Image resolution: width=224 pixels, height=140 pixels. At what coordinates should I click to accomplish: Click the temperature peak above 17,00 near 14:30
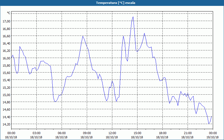click(133, 17)
